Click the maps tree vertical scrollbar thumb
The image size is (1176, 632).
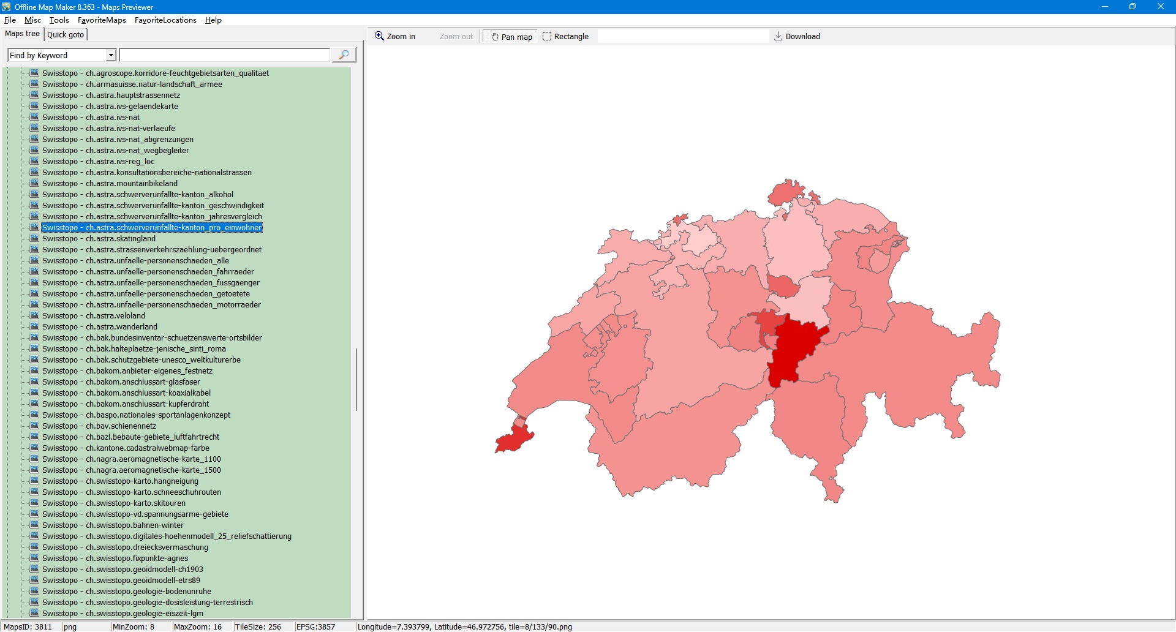pos(356,380)
